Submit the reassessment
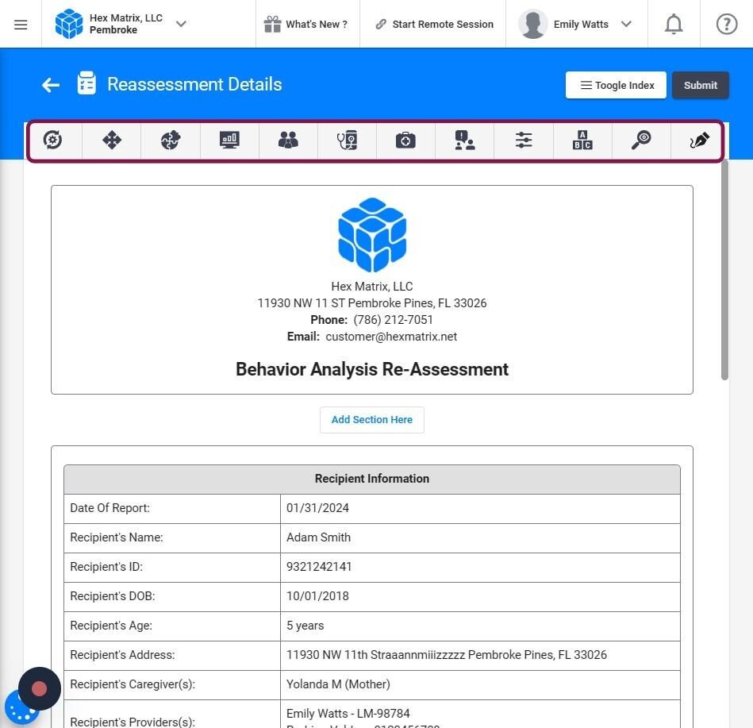The height and width of the screenshot is (728, 753). [x=700, y=85]
